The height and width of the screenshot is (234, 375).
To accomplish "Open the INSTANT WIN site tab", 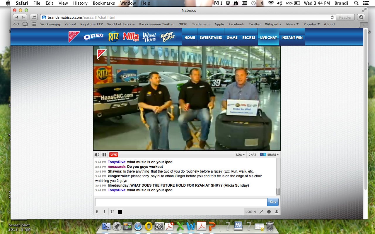I will click(292, 37).
